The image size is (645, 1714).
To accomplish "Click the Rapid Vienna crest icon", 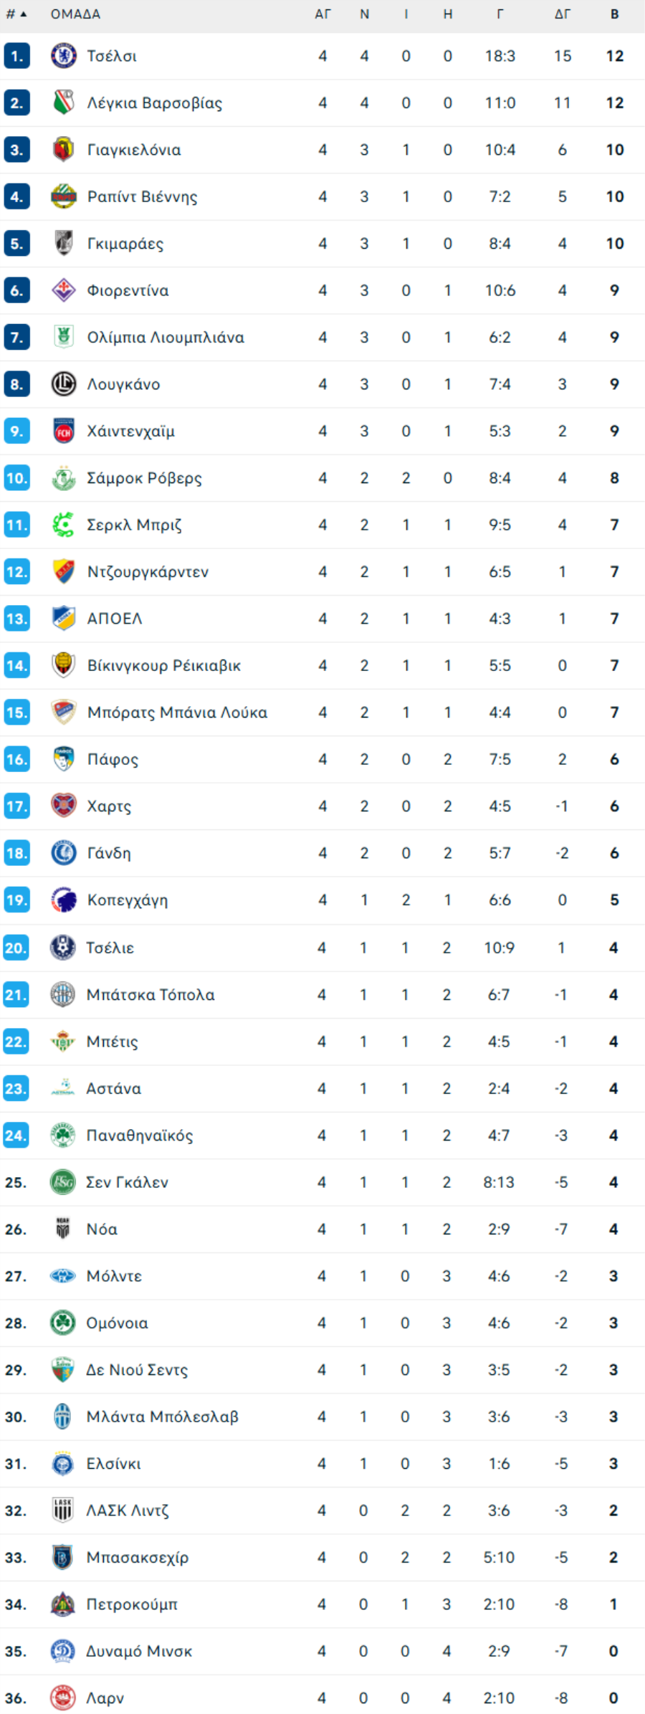I will click(64, 196).
